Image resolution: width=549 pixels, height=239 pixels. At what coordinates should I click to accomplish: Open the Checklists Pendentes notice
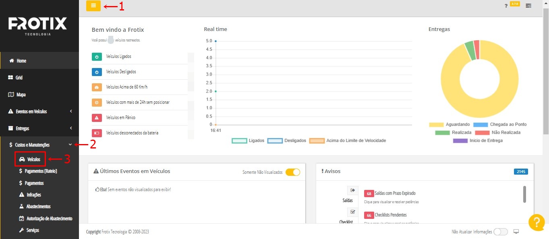(x=390, y=215)
